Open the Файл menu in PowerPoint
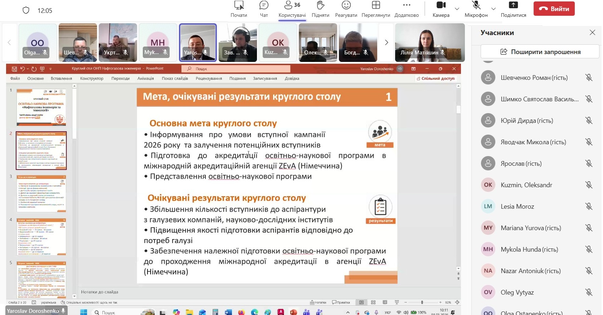This screenshot has width=603, height=315. (x=15, y=78)
